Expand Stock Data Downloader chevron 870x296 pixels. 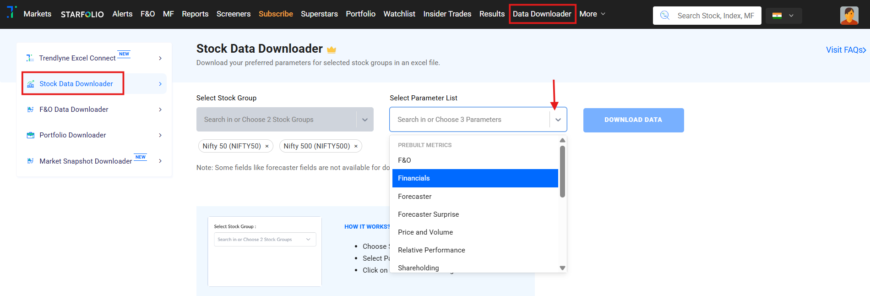click(x=160, y=84)
